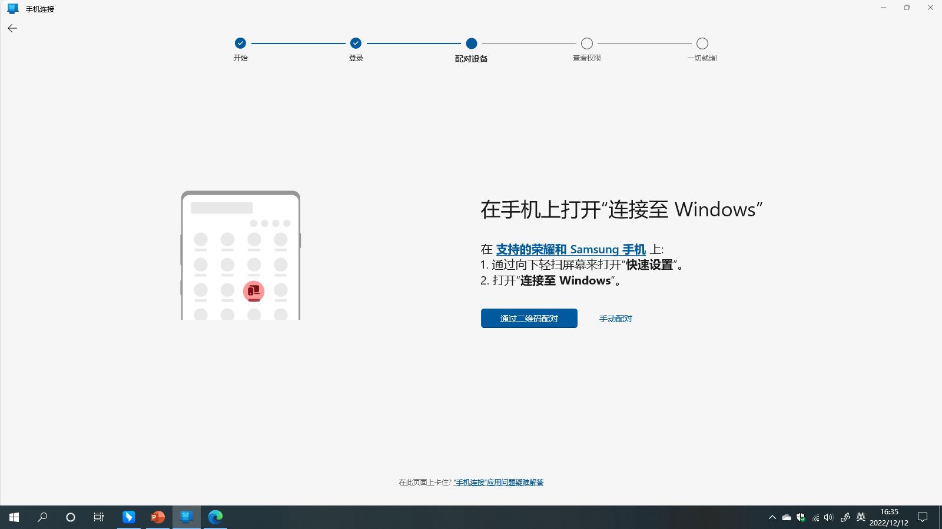
Task: Restore down the 手机连接 window
Action: tap(907, 8)
